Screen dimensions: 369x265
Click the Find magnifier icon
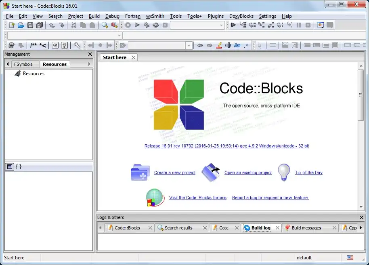pyautogui.click(x=105, y=25)
